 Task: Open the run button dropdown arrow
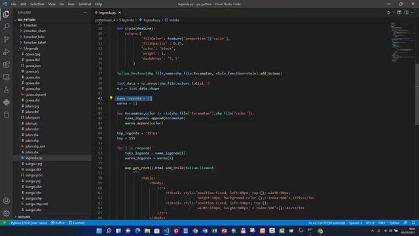393,12
